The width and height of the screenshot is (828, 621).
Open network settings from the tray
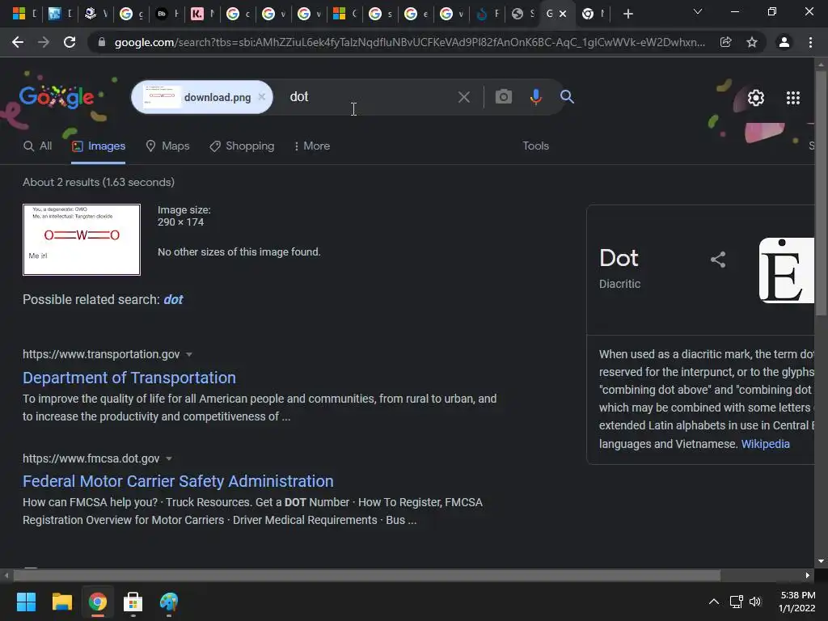pos(736,602)
